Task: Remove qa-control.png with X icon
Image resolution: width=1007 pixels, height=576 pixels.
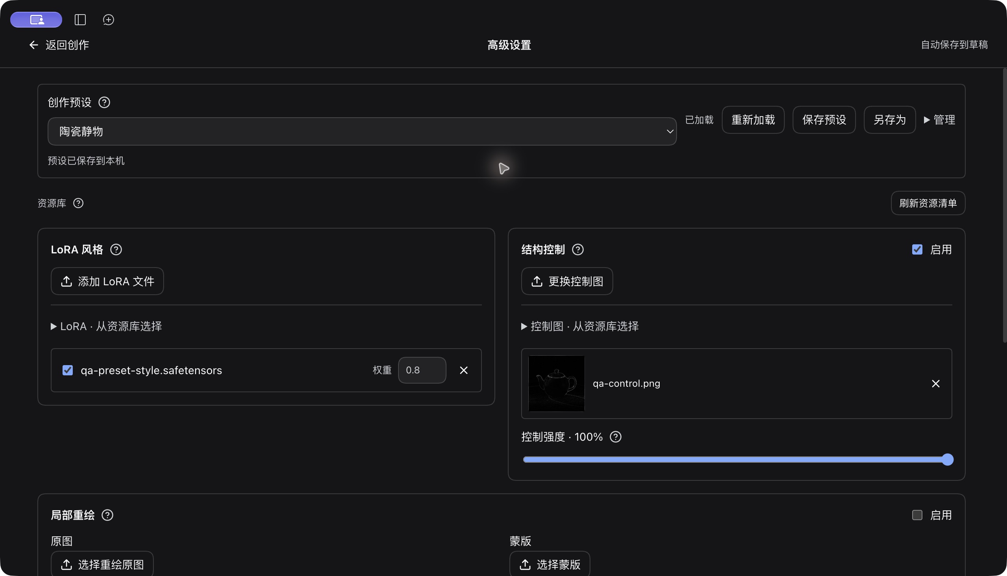Action: (935, 384)
